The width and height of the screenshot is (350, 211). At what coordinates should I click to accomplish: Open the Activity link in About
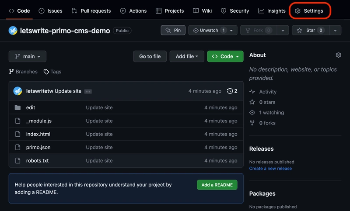(263, 92)
